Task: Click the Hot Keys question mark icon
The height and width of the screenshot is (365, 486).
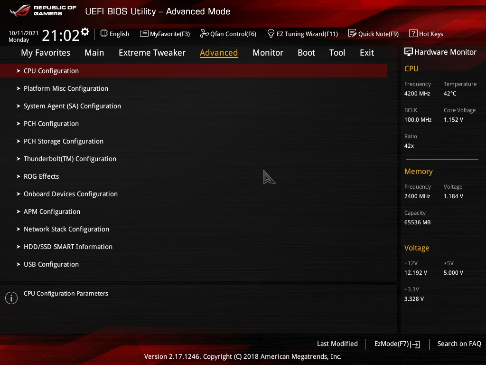Action: point(413,33)
